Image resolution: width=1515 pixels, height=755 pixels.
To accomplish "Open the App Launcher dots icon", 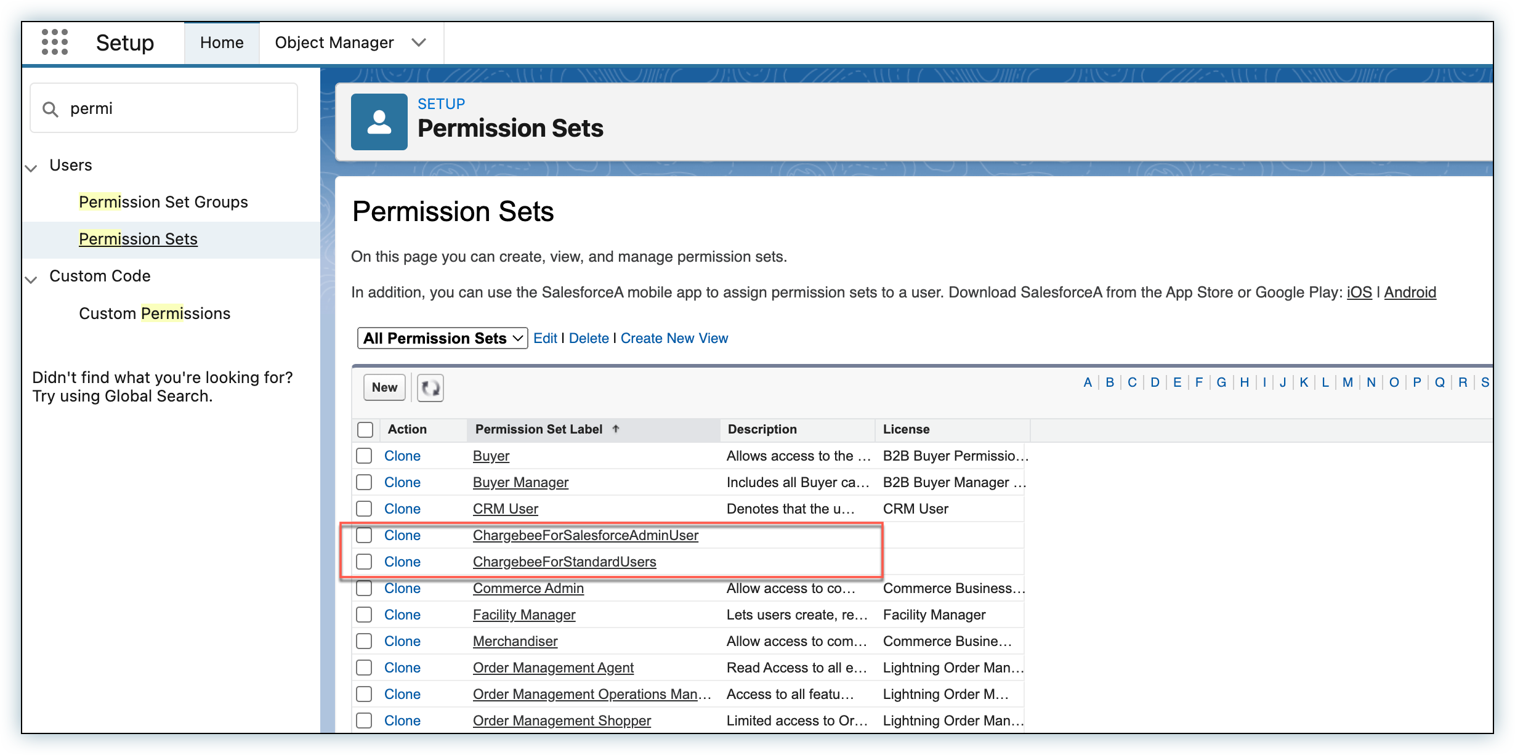I will click(54, 42).
